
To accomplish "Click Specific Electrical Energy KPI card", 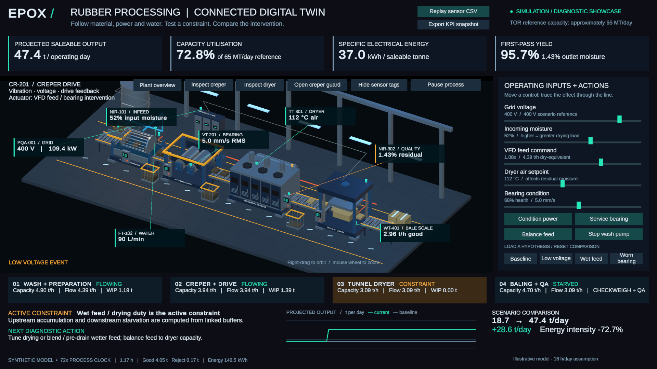I will point(410,54).
